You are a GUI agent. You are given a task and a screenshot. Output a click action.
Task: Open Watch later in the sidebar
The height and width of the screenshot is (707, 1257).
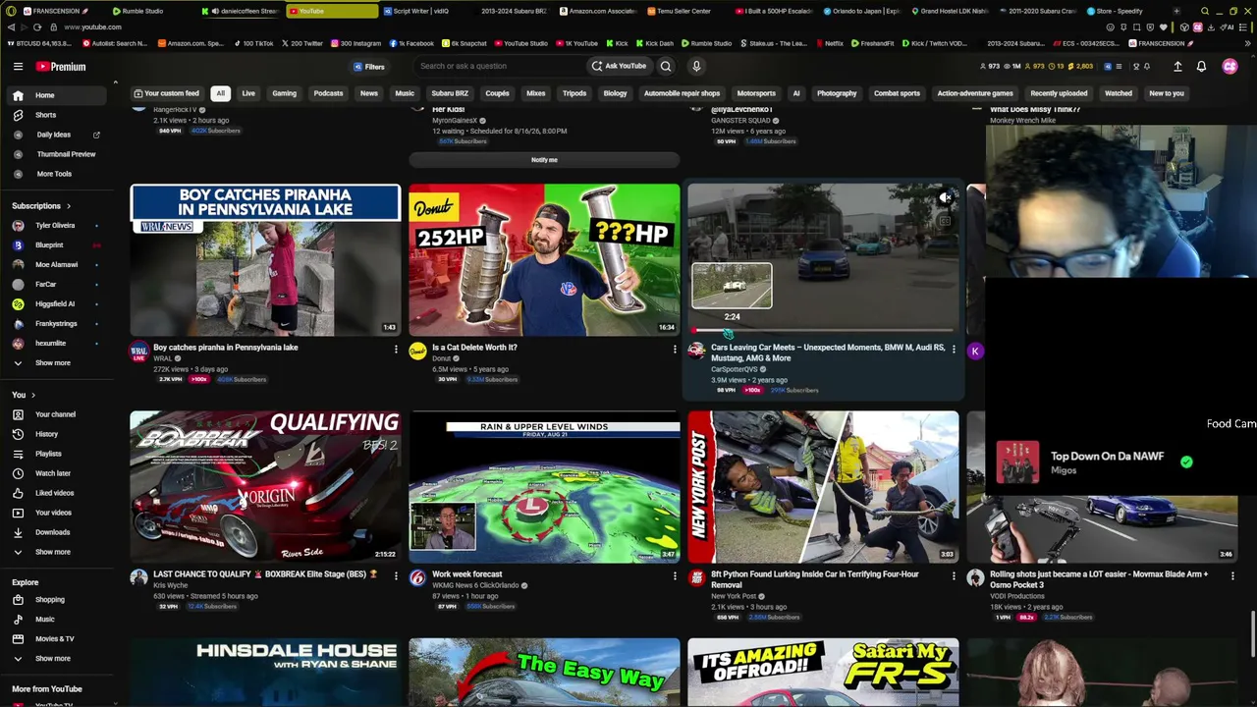point(53,473)
